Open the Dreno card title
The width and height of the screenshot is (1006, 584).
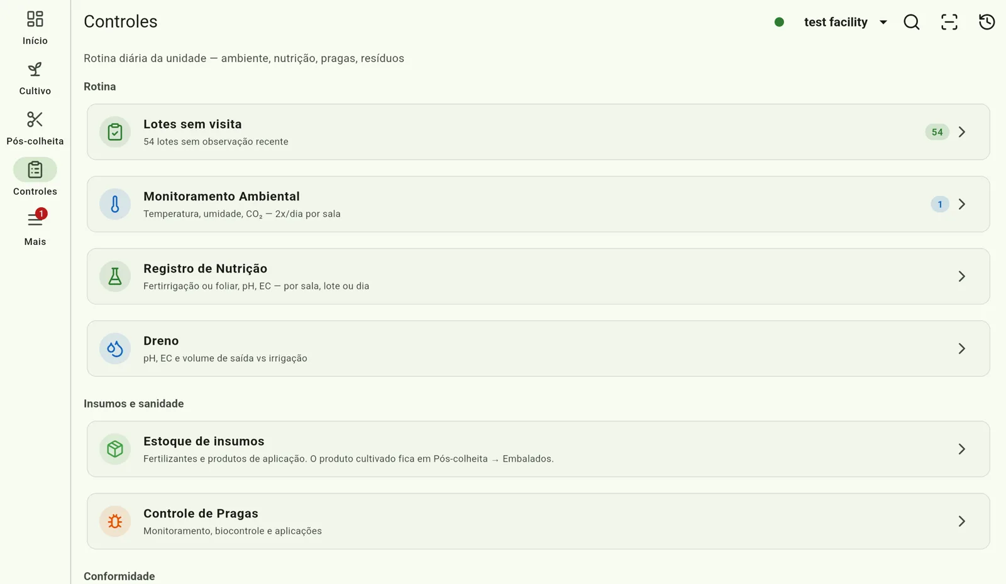[161, 341]
